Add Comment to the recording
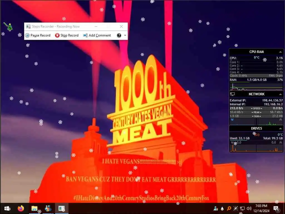This screenshot has height=214, width=285. pyautogui.click(x=97, y=35)
